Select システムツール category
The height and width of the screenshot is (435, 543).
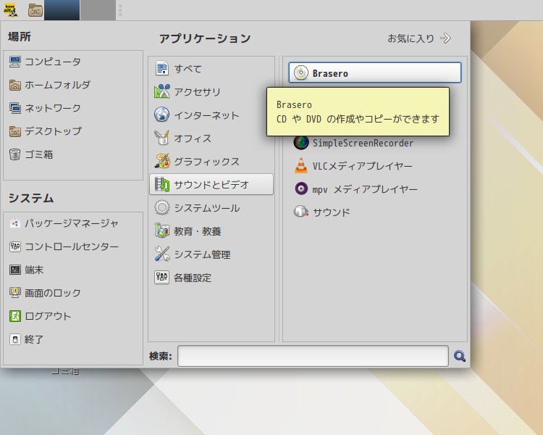(211, 208)
